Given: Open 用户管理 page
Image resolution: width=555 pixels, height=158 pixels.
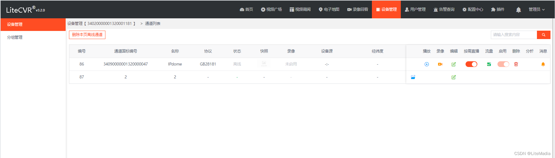Looking at the screenshot, I should (x=415, y=10).
